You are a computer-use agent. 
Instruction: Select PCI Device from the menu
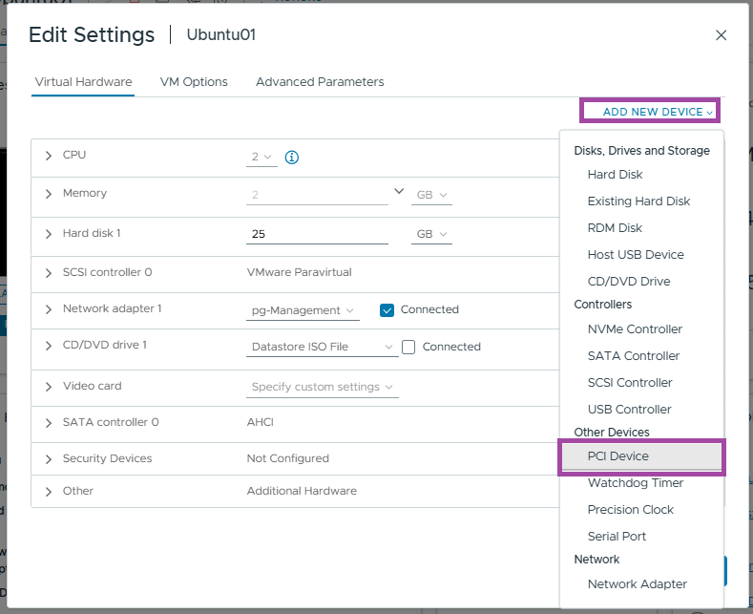coord(618,456)
